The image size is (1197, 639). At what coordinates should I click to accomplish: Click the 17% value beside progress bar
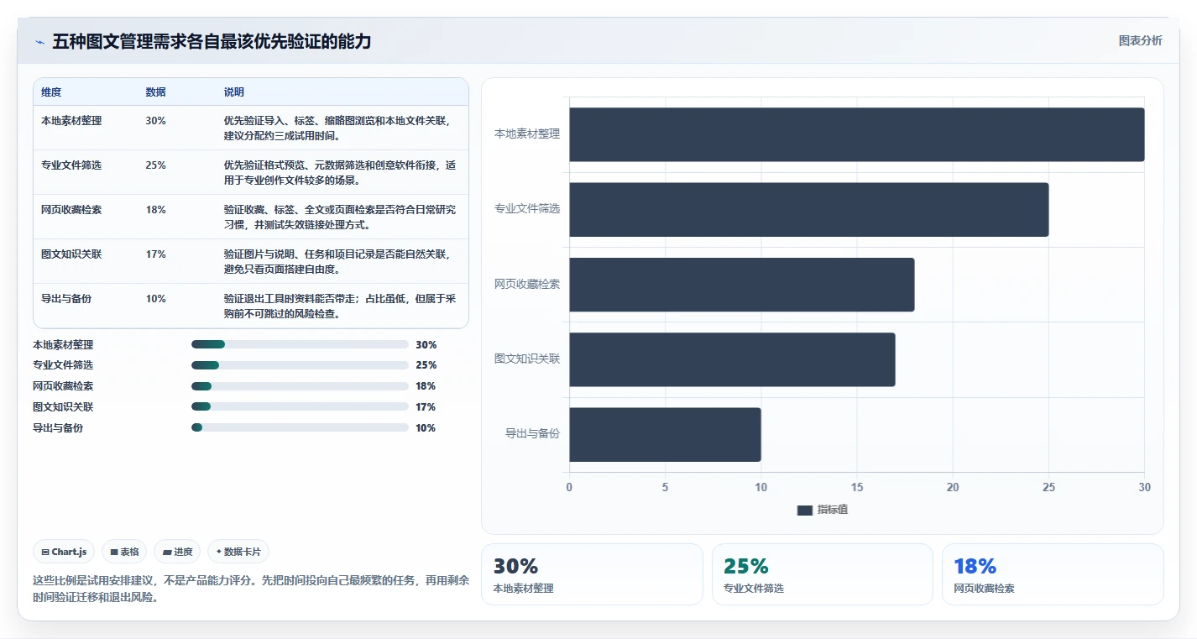click(x=426, y=407)
